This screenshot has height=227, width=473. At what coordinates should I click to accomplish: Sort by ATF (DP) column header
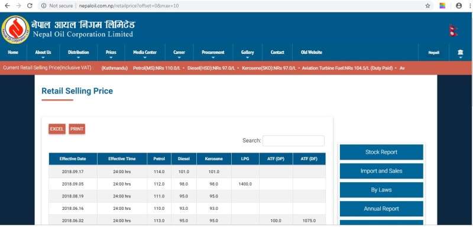click(276, 159)
